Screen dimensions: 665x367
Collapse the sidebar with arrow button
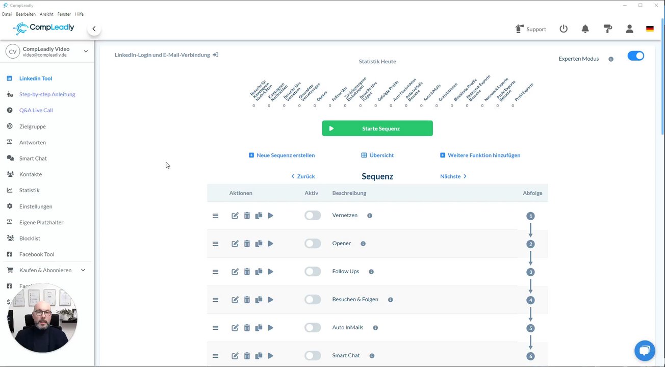pos(94,29)
